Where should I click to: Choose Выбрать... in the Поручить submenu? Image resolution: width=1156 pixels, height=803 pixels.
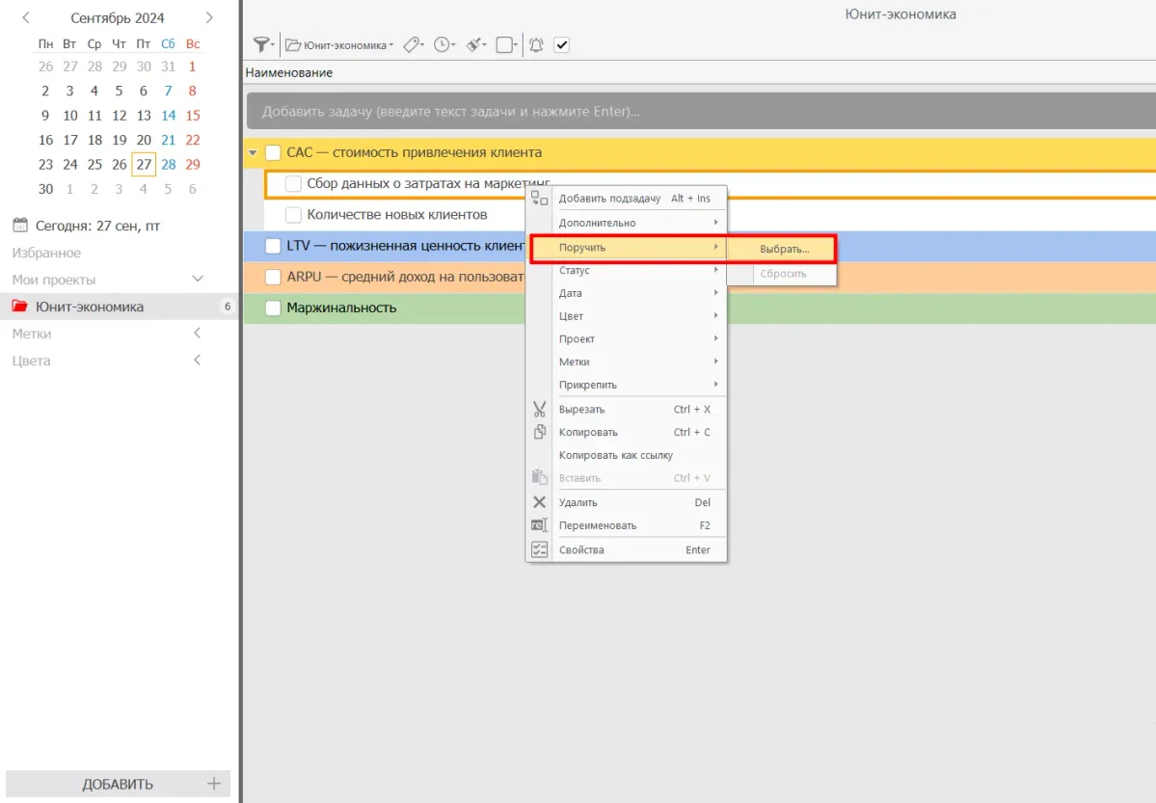click(x=784, y=249)
